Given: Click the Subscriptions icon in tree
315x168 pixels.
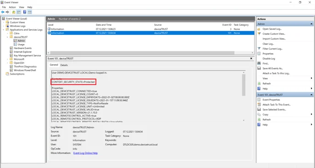Looking at the screenshot, I should pos(7,74).
